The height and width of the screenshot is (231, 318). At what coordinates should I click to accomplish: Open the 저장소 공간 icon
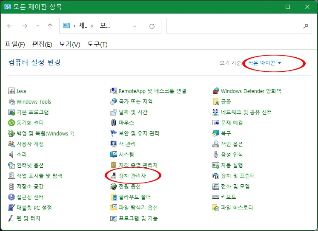point(11,186)
